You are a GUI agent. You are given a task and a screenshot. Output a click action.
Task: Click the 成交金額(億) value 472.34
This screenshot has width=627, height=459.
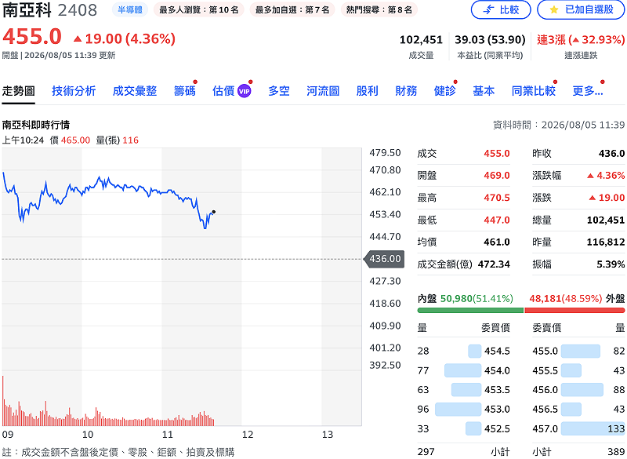(494, 264)
